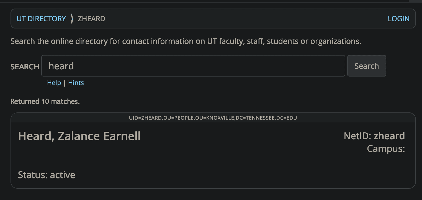Open the LOGIN link
The image size is (422, 200).
[398, 19]
